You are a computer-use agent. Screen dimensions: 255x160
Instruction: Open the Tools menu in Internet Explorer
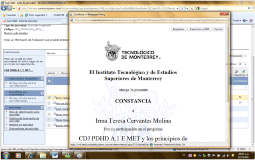(237, 21)
